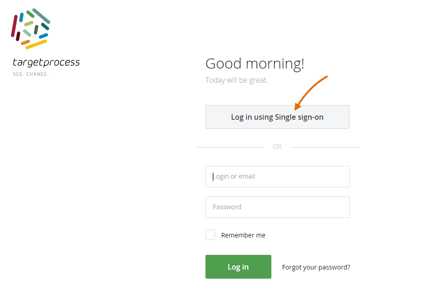Click the SEE. CHANGE. tagline
448x296 pixels.
pos(30,74)
